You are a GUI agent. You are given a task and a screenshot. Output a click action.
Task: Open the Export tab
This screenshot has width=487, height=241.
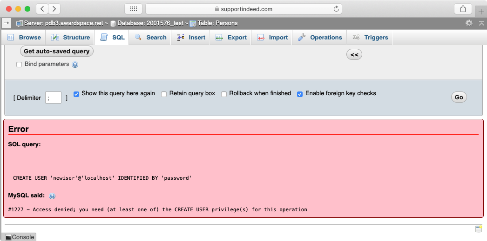click(231, 38)
